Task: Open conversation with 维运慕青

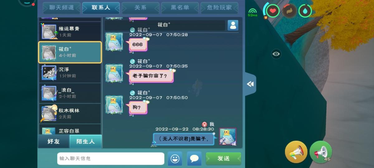Action: pos(70,31)
